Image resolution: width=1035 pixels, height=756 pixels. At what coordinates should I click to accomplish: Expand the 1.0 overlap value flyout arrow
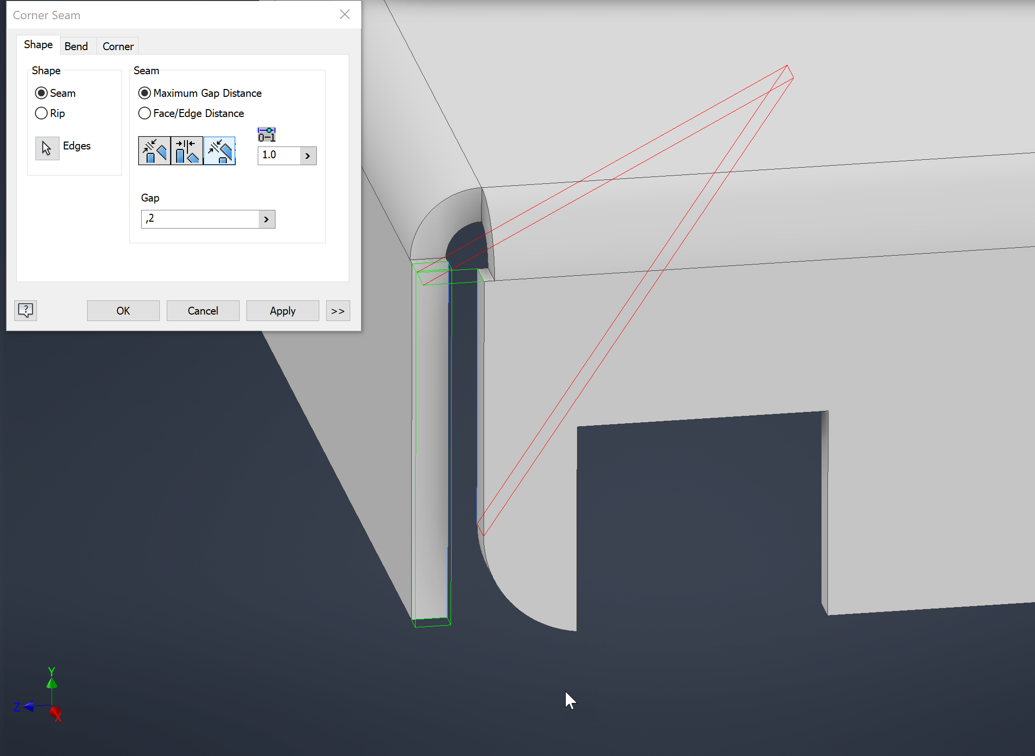308,156
